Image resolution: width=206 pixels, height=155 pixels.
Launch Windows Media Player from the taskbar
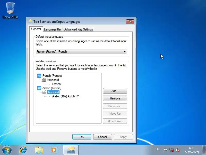tap(54, 150)
